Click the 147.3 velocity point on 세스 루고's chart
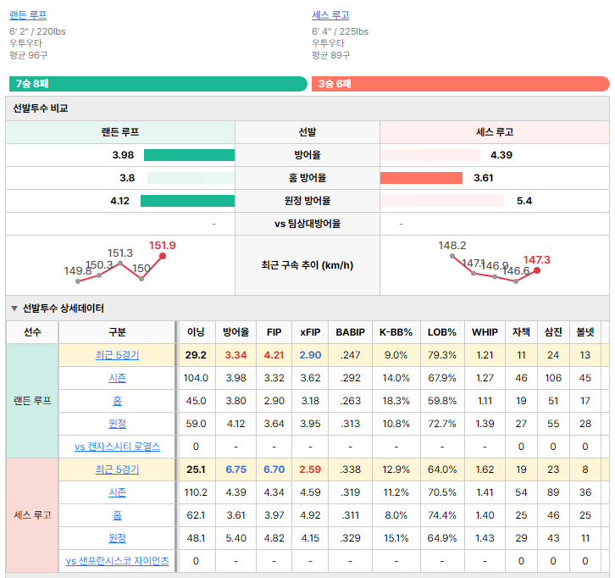This screenshot has height=578, width=615. tap(537, 270)
